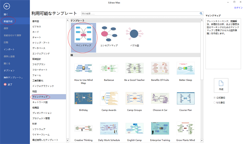Click 閉じる in the sidebar
Screen dimensions: 244x144
[7, 63]
